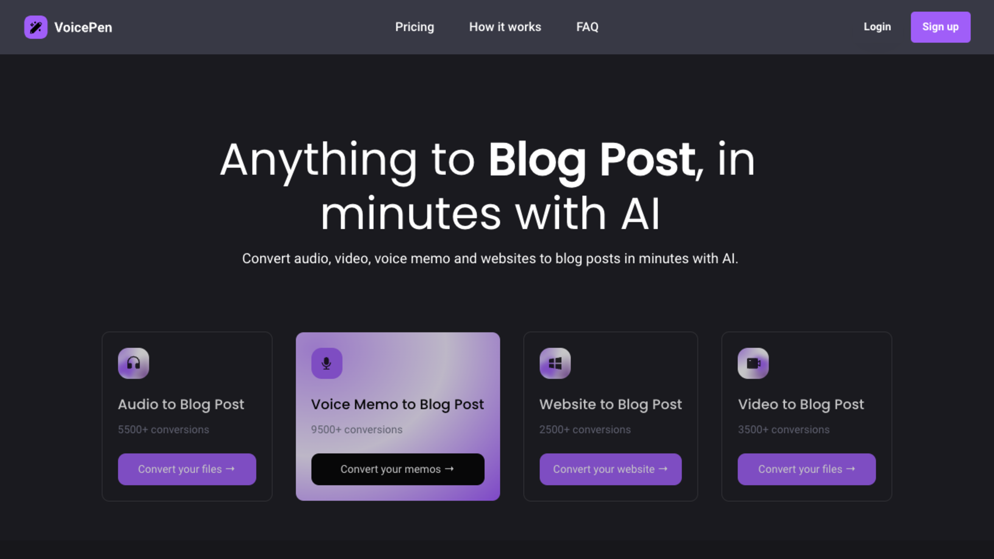Viewport: 994px width, 559px height.
Task: Click the VoicePen logo icon
Action: [35, 27]
